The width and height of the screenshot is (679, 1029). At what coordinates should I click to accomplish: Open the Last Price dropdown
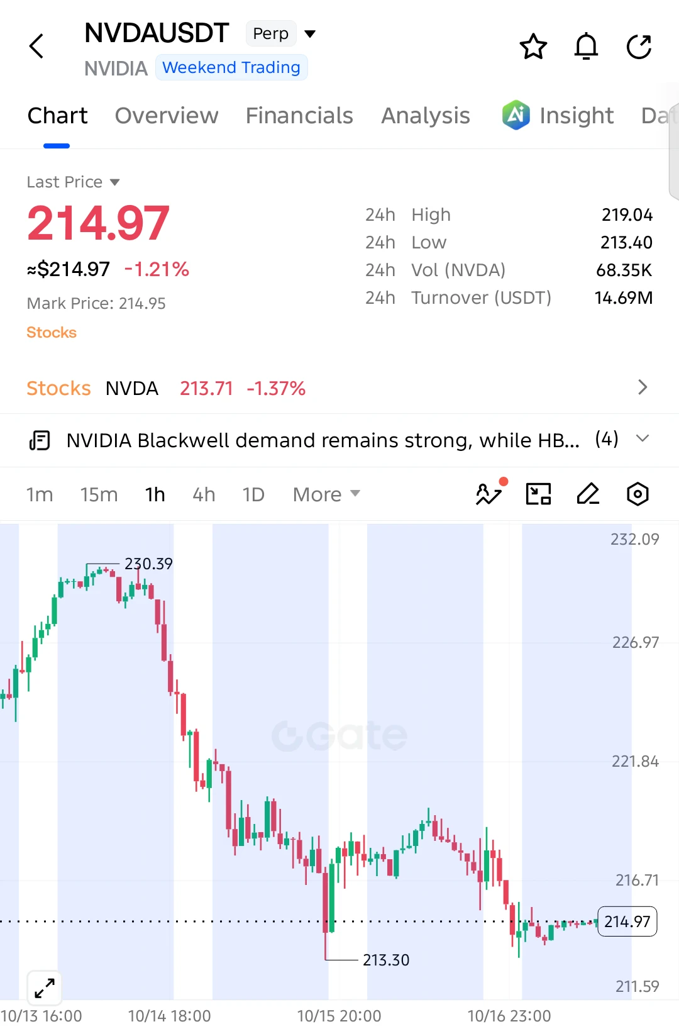(73, 182)
